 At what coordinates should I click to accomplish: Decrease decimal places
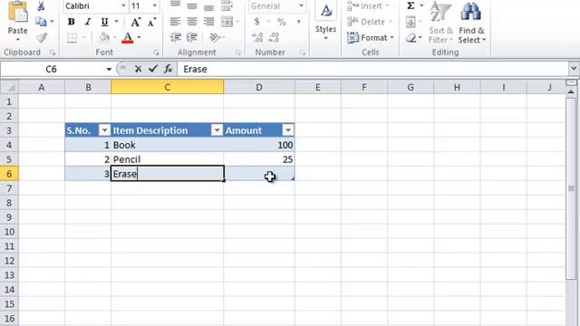pyautogui.click(x=274, y=37)
